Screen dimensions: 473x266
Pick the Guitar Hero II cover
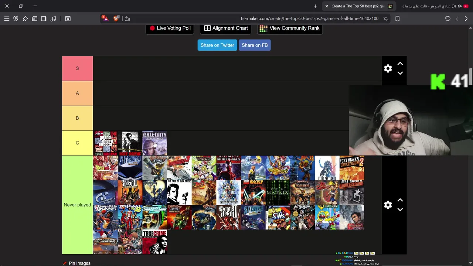click(228, 217)
